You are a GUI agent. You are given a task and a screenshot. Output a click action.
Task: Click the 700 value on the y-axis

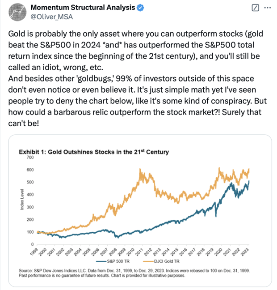[x=30, y=157]
